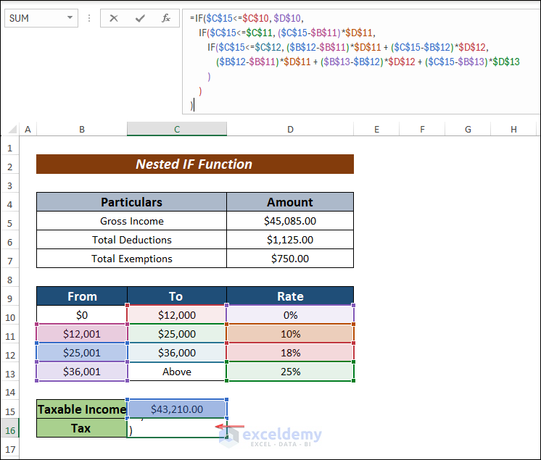The image size is (541, 460).
Task: Select column E header
Action: [376, 130]
